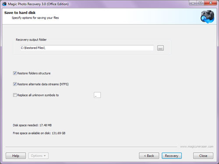Click "Free space available on disk: 131.69 GB"
This screenshot has height=164, width=219.
pos(39,133)
